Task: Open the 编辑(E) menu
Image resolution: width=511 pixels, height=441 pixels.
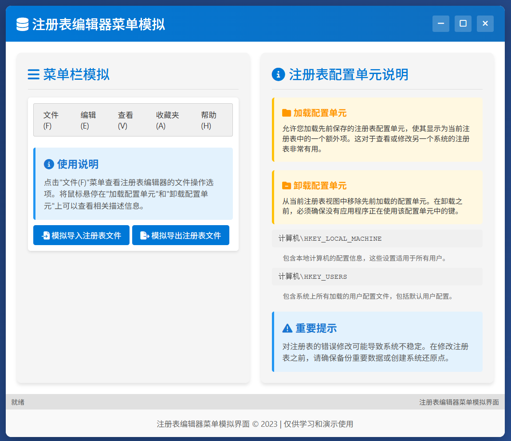Action: pos(88,120)
